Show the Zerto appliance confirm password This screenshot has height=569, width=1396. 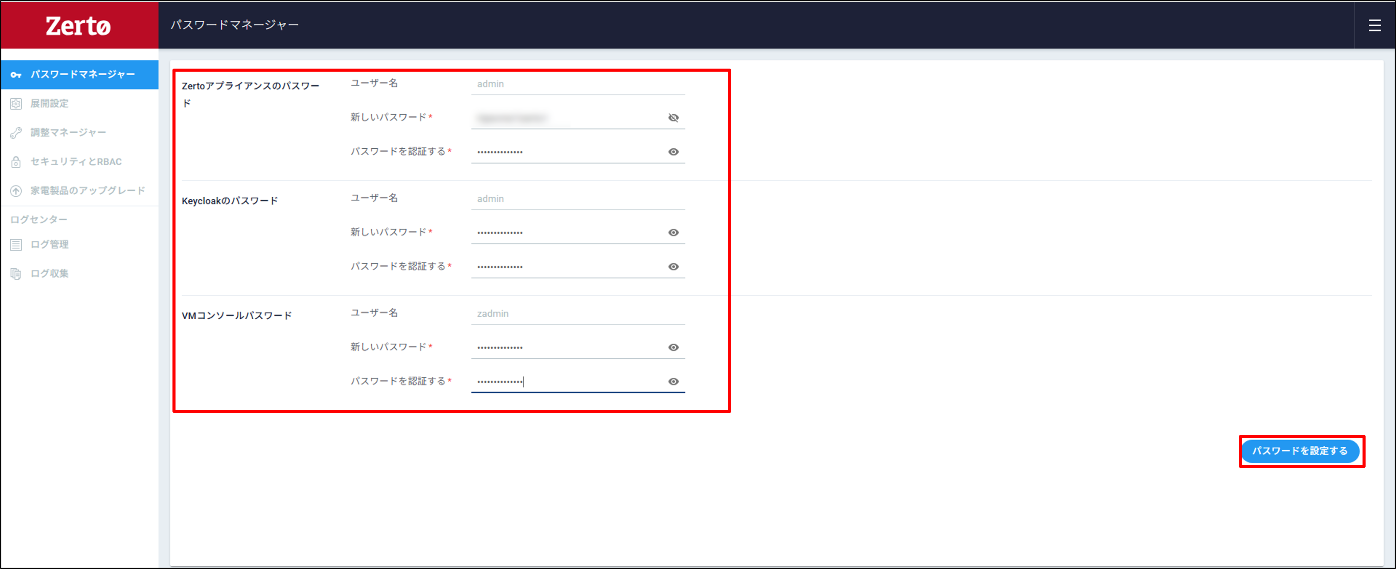coord(673,152)
